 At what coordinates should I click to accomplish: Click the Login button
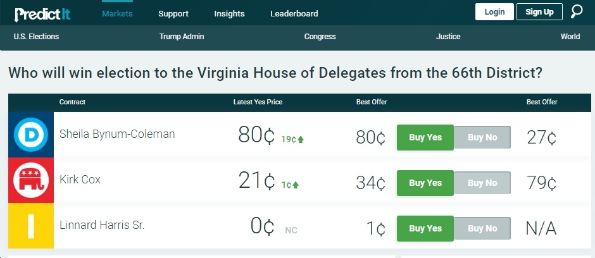[x=494, y=12]
